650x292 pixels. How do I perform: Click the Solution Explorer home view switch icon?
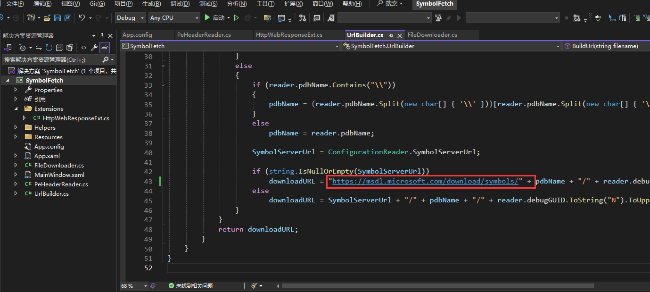(x=8, y=48)
